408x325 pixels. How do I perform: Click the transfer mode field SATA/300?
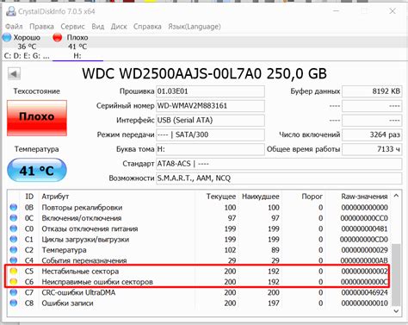210,134
